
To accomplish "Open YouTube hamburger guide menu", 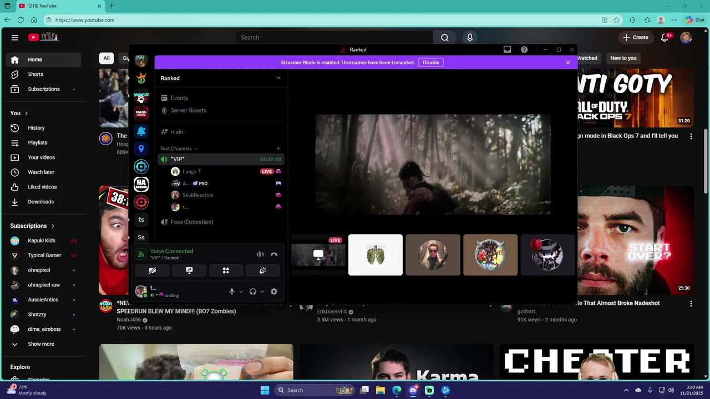I will tap(15, 38).
